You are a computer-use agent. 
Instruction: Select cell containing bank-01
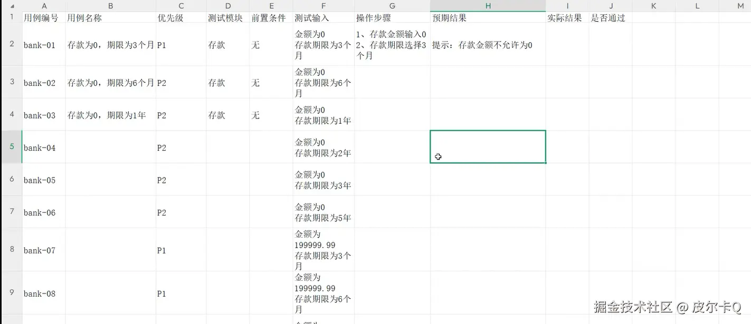[x=44, y=45]
